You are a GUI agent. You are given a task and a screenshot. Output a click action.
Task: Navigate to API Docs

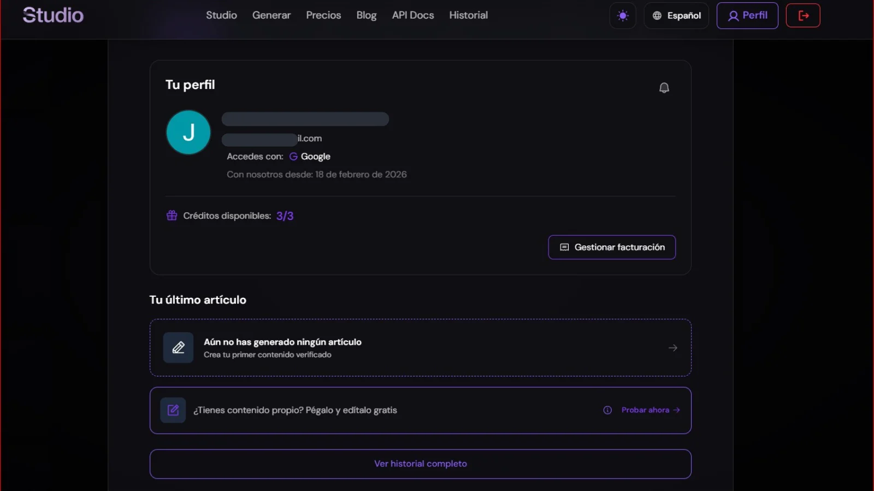click(413, 15)
